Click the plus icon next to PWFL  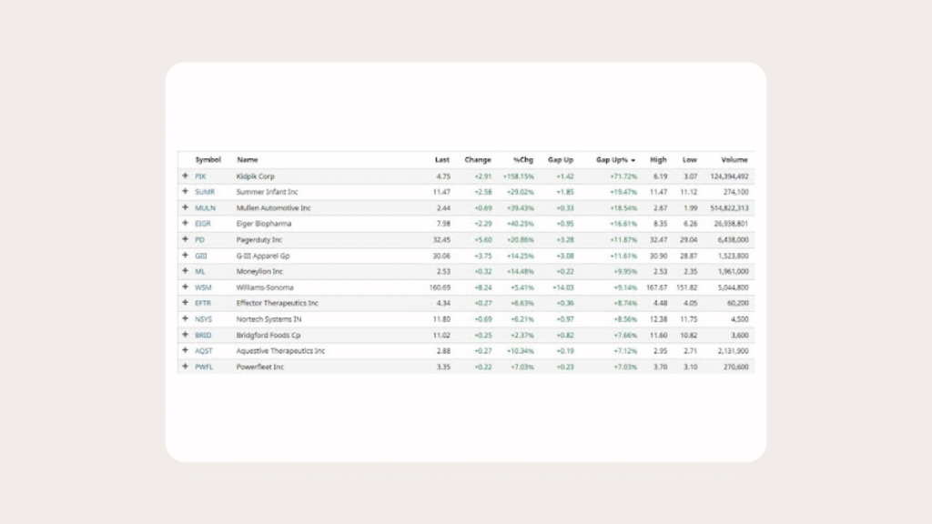(x=185, y=367)
